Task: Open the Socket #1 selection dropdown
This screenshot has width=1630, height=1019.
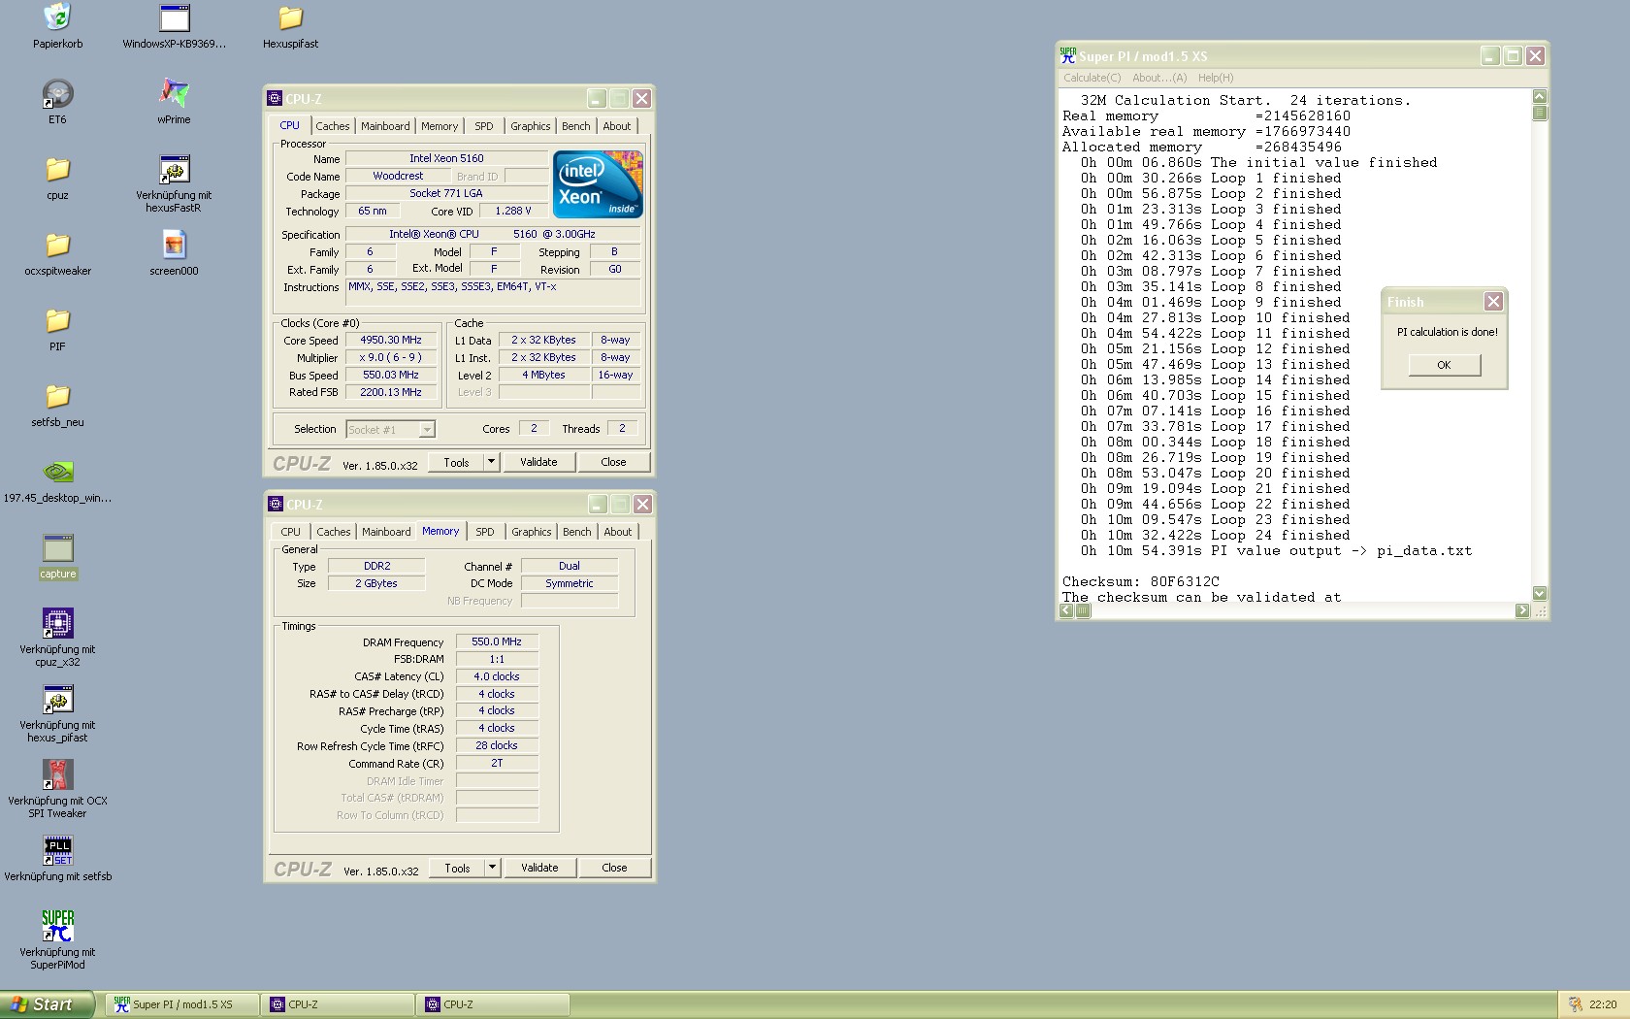Action: click(x=427, y=429)
